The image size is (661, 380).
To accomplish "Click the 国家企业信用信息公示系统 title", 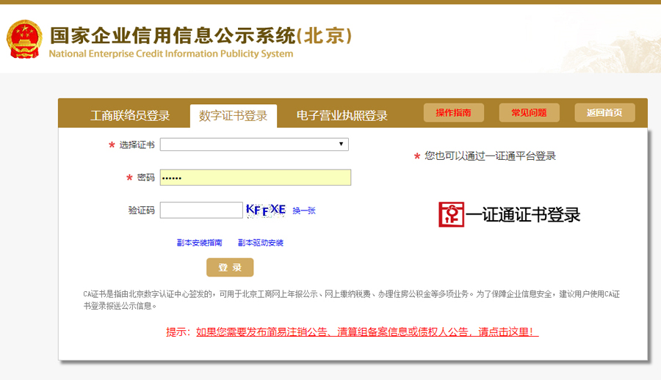I will pos(201,35).
